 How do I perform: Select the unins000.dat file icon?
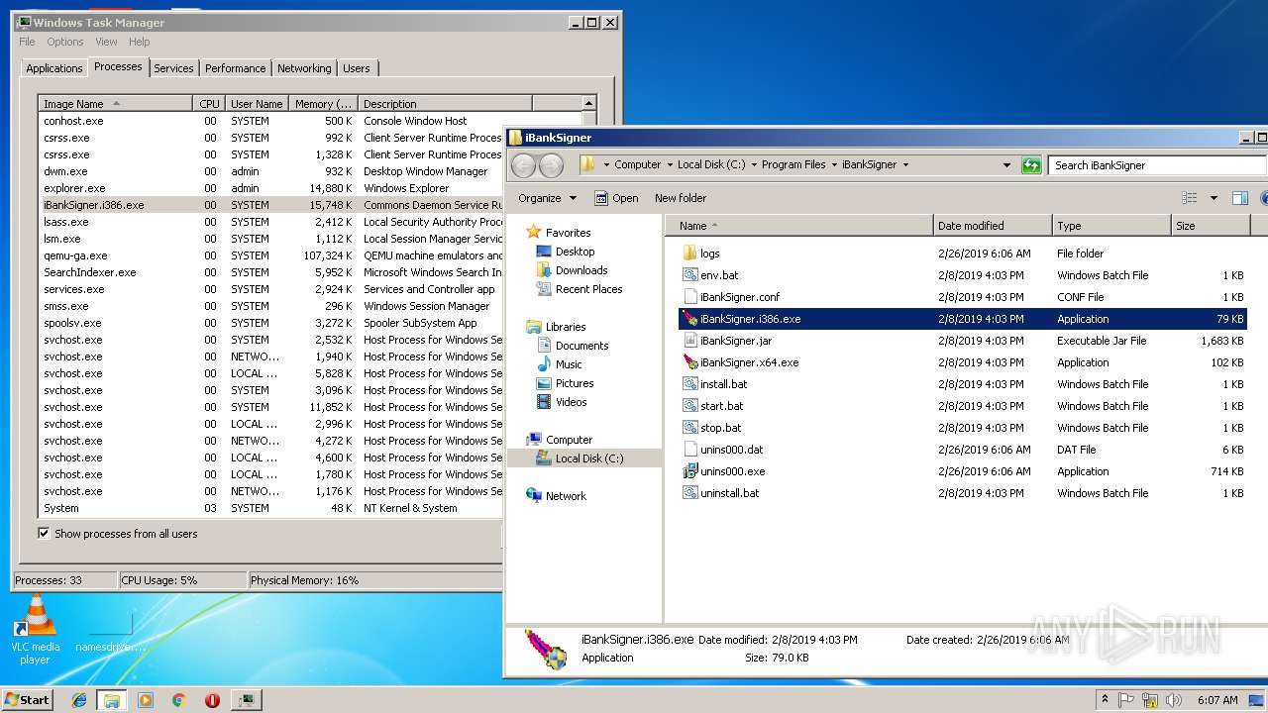(x=690, y=450)
